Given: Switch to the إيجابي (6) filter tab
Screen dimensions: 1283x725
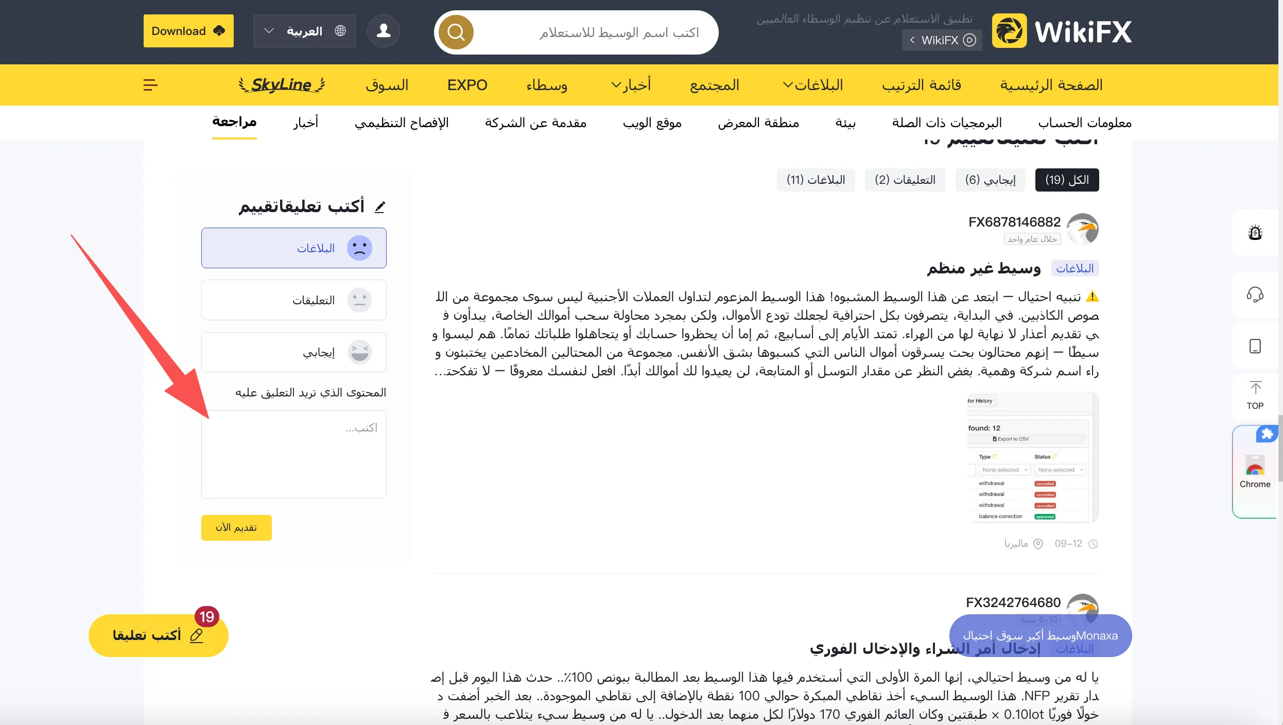Looking at the screenshot, I should click(990, 180).
